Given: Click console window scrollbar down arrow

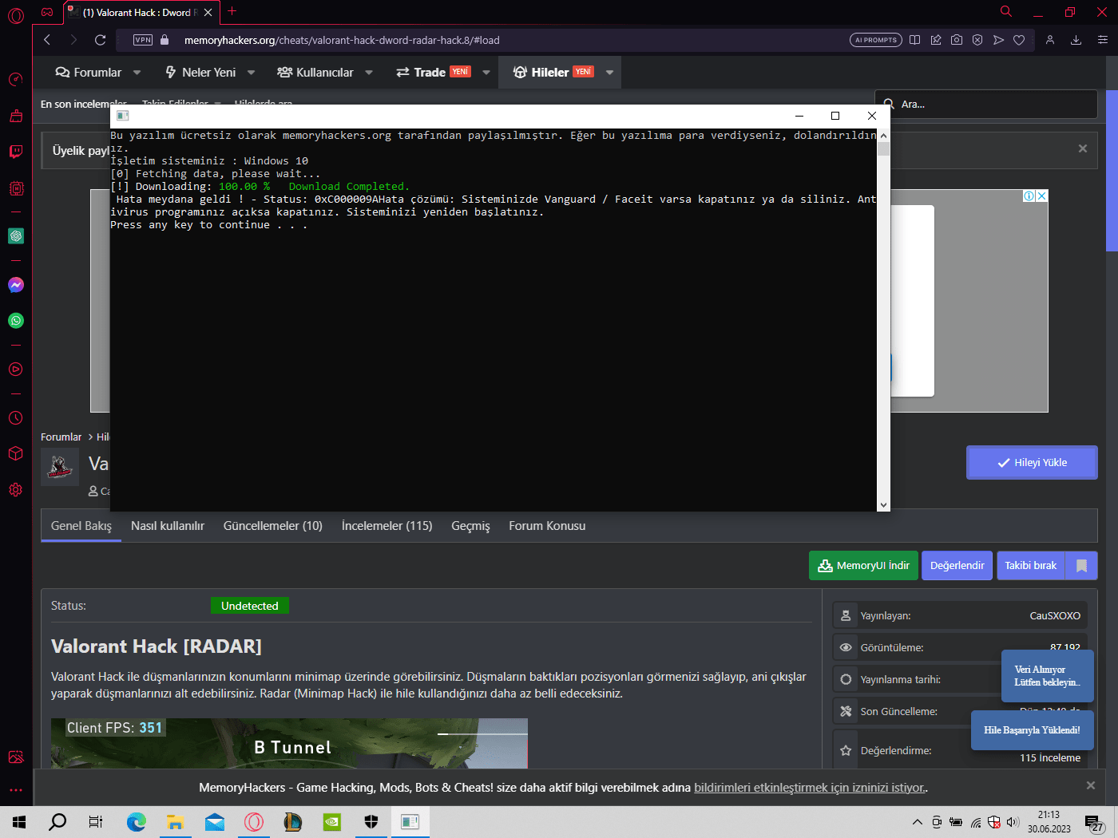Looking at the screenshot, I should (883, 505).
